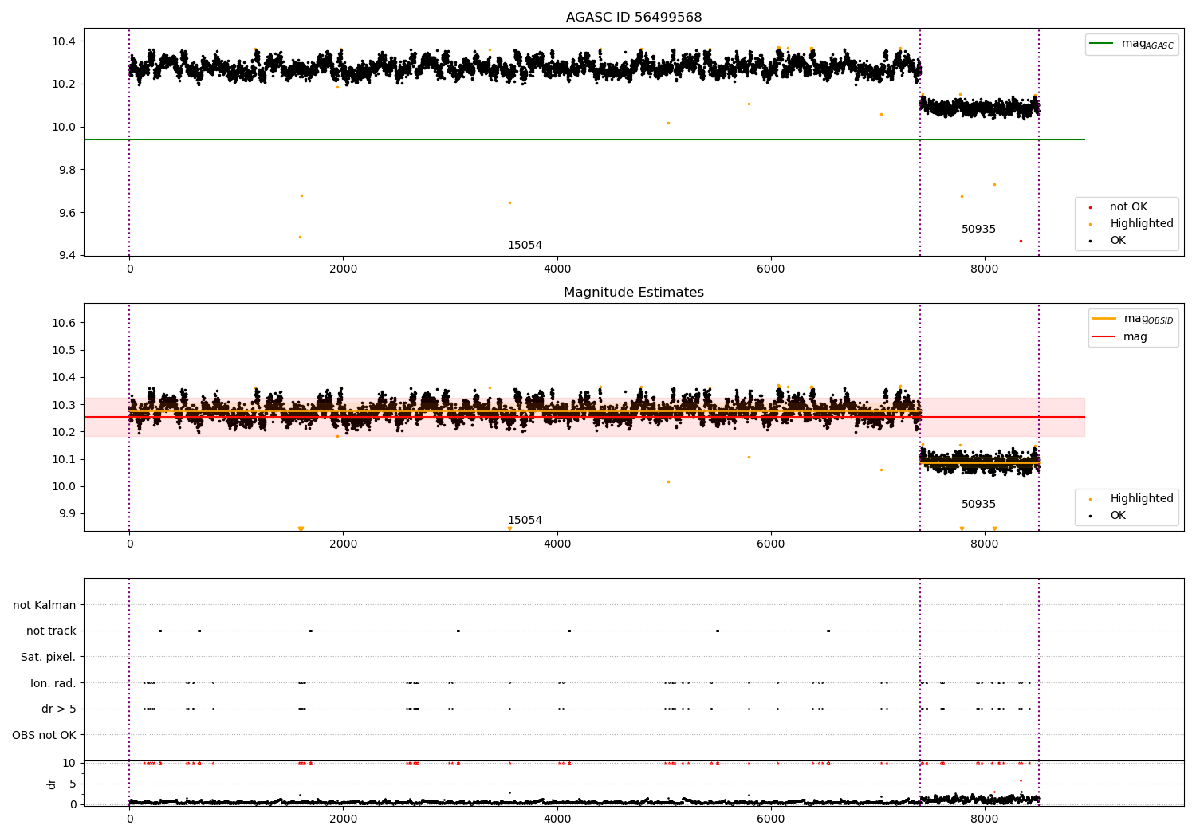The height and width of the screenshot is (837, 1196).
Task: Click the single red not-OK data point
Action: point(1021,241)
